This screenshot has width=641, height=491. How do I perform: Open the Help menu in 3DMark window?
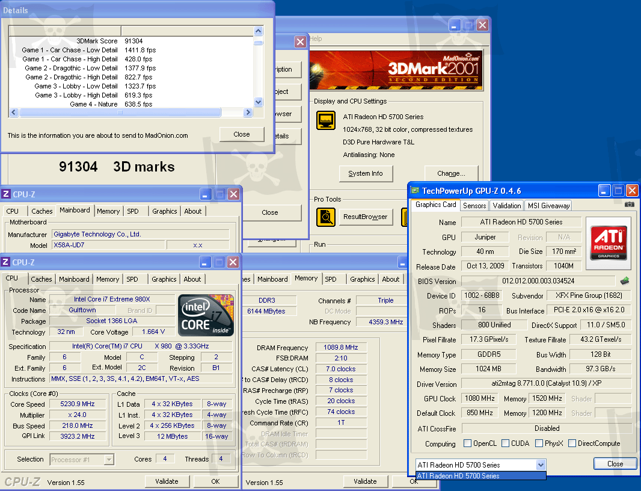[315, 39]
